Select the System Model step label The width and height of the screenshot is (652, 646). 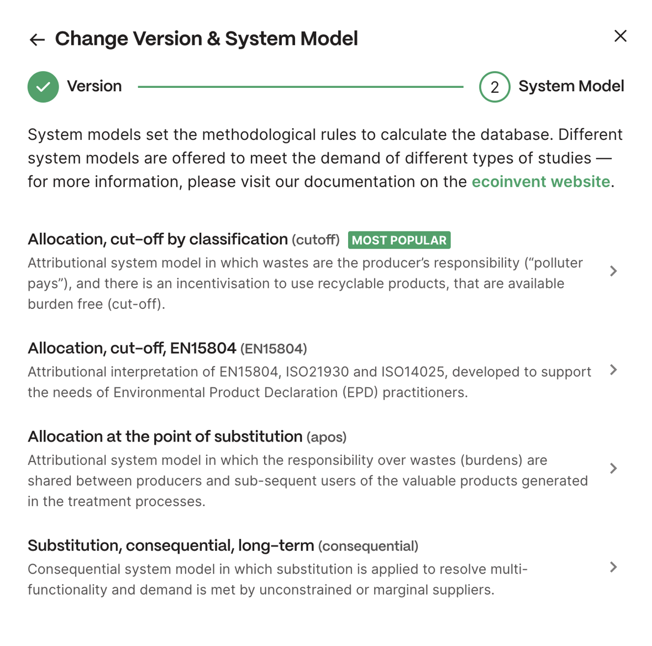pyautogui.click(x=571, y=86)
